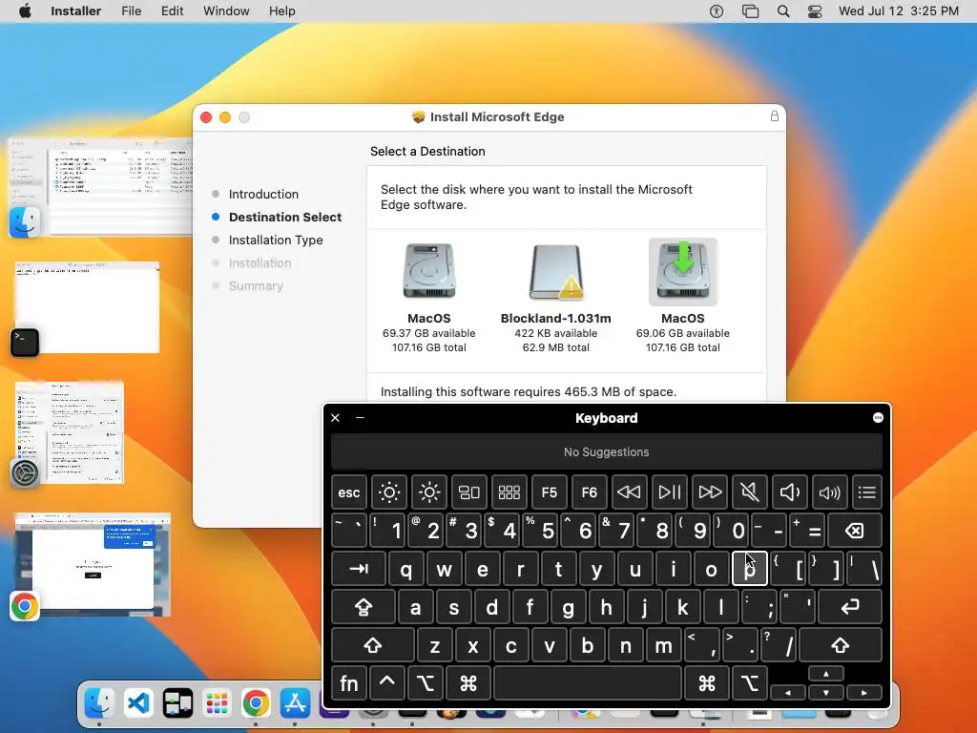Open the Window menu
977x733 pixels.
pos(226,11)
